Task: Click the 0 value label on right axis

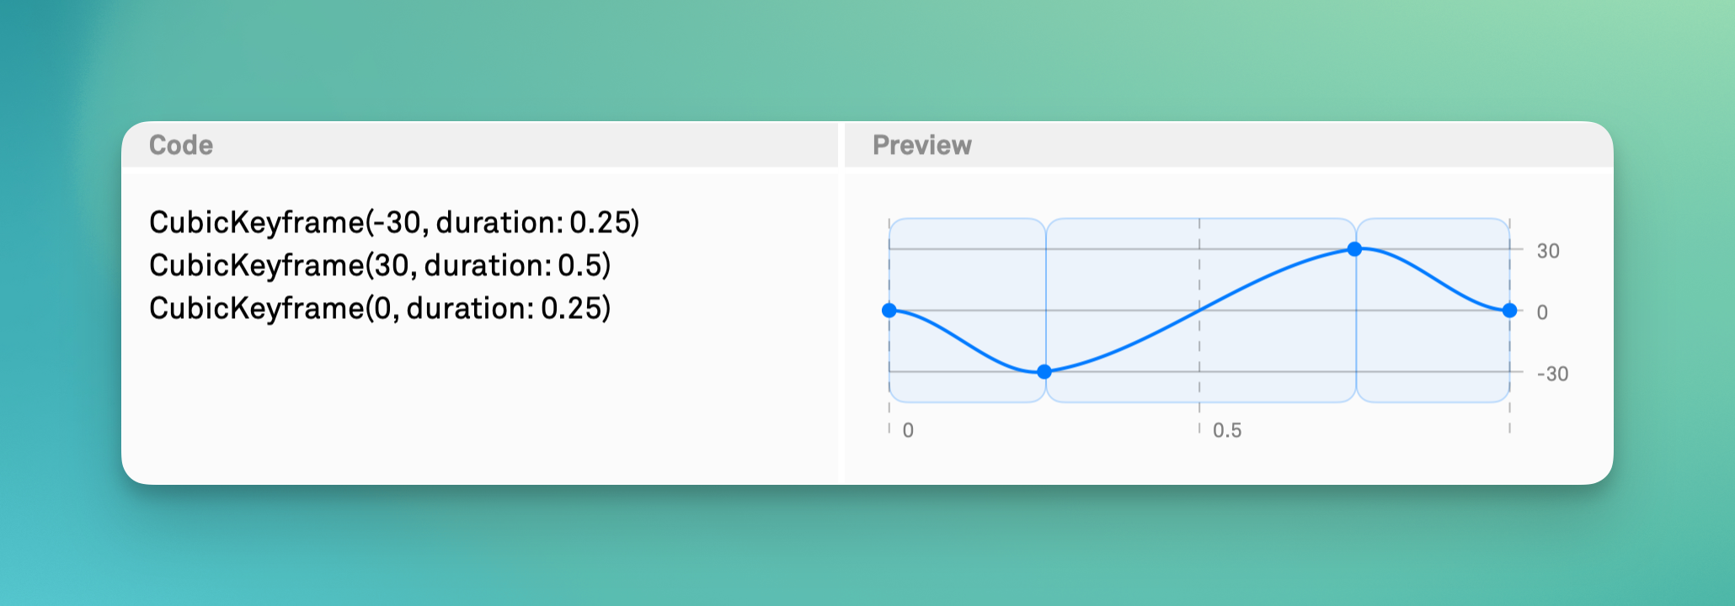Action: pyautogui.click(x=1542, y=312)
